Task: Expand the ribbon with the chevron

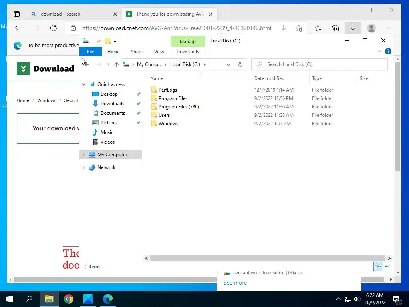Action: pyautogui.click(x=379, y=51)
